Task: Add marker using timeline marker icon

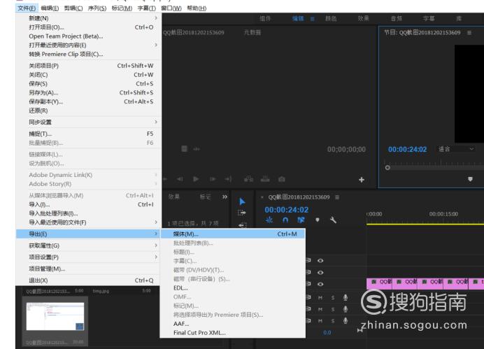Action: 318,220
